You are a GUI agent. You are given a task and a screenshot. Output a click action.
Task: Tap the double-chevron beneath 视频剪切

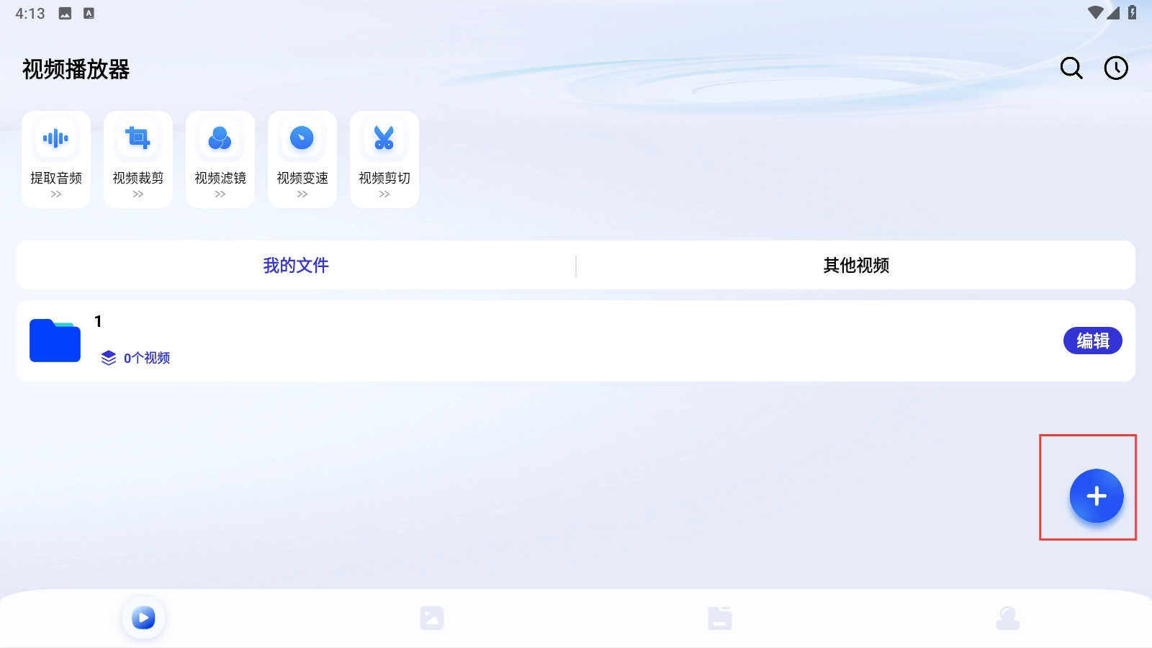[384, 194]
